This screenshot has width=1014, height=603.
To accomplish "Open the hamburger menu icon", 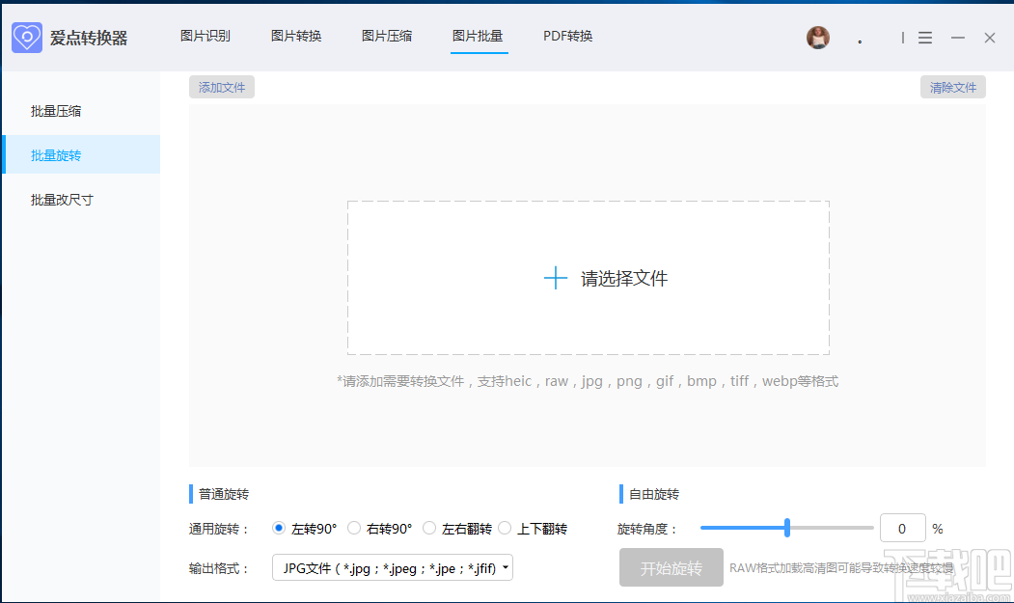I will click(924, 38).
